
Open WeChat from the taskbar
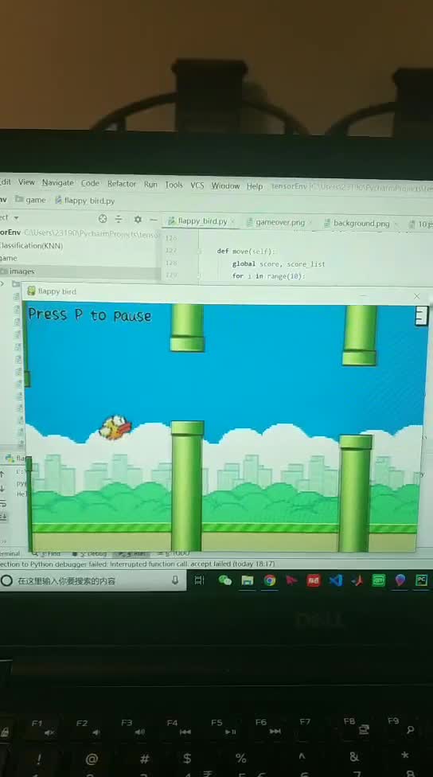[225, 580]
